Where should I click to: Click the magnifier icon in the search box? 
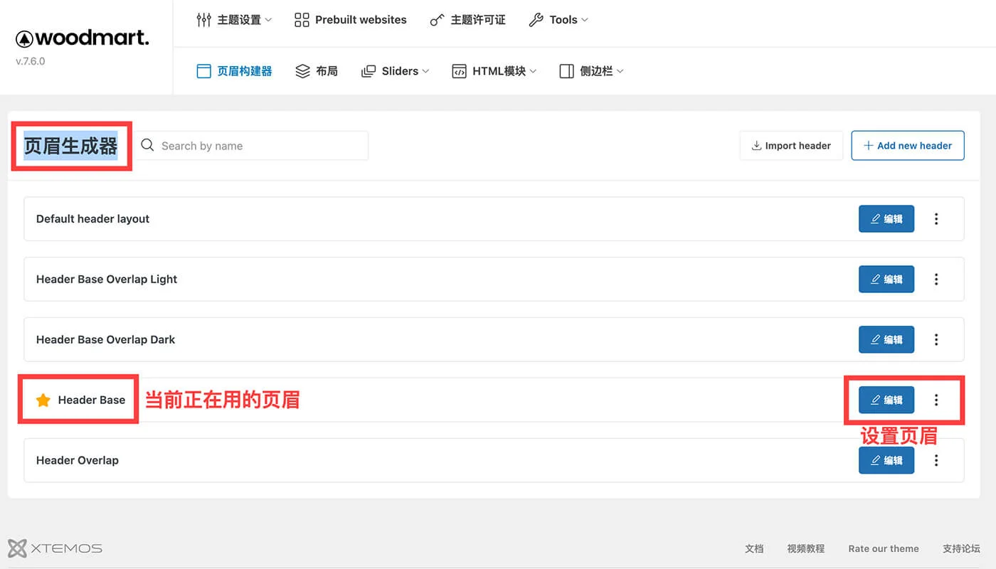click(x=147, y=145)
